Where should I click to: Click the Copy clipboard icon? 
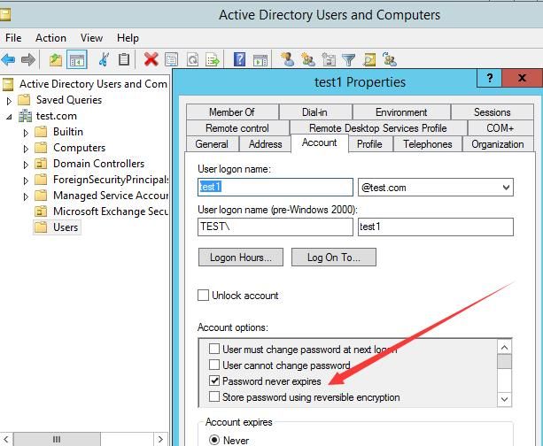(124, 59)
